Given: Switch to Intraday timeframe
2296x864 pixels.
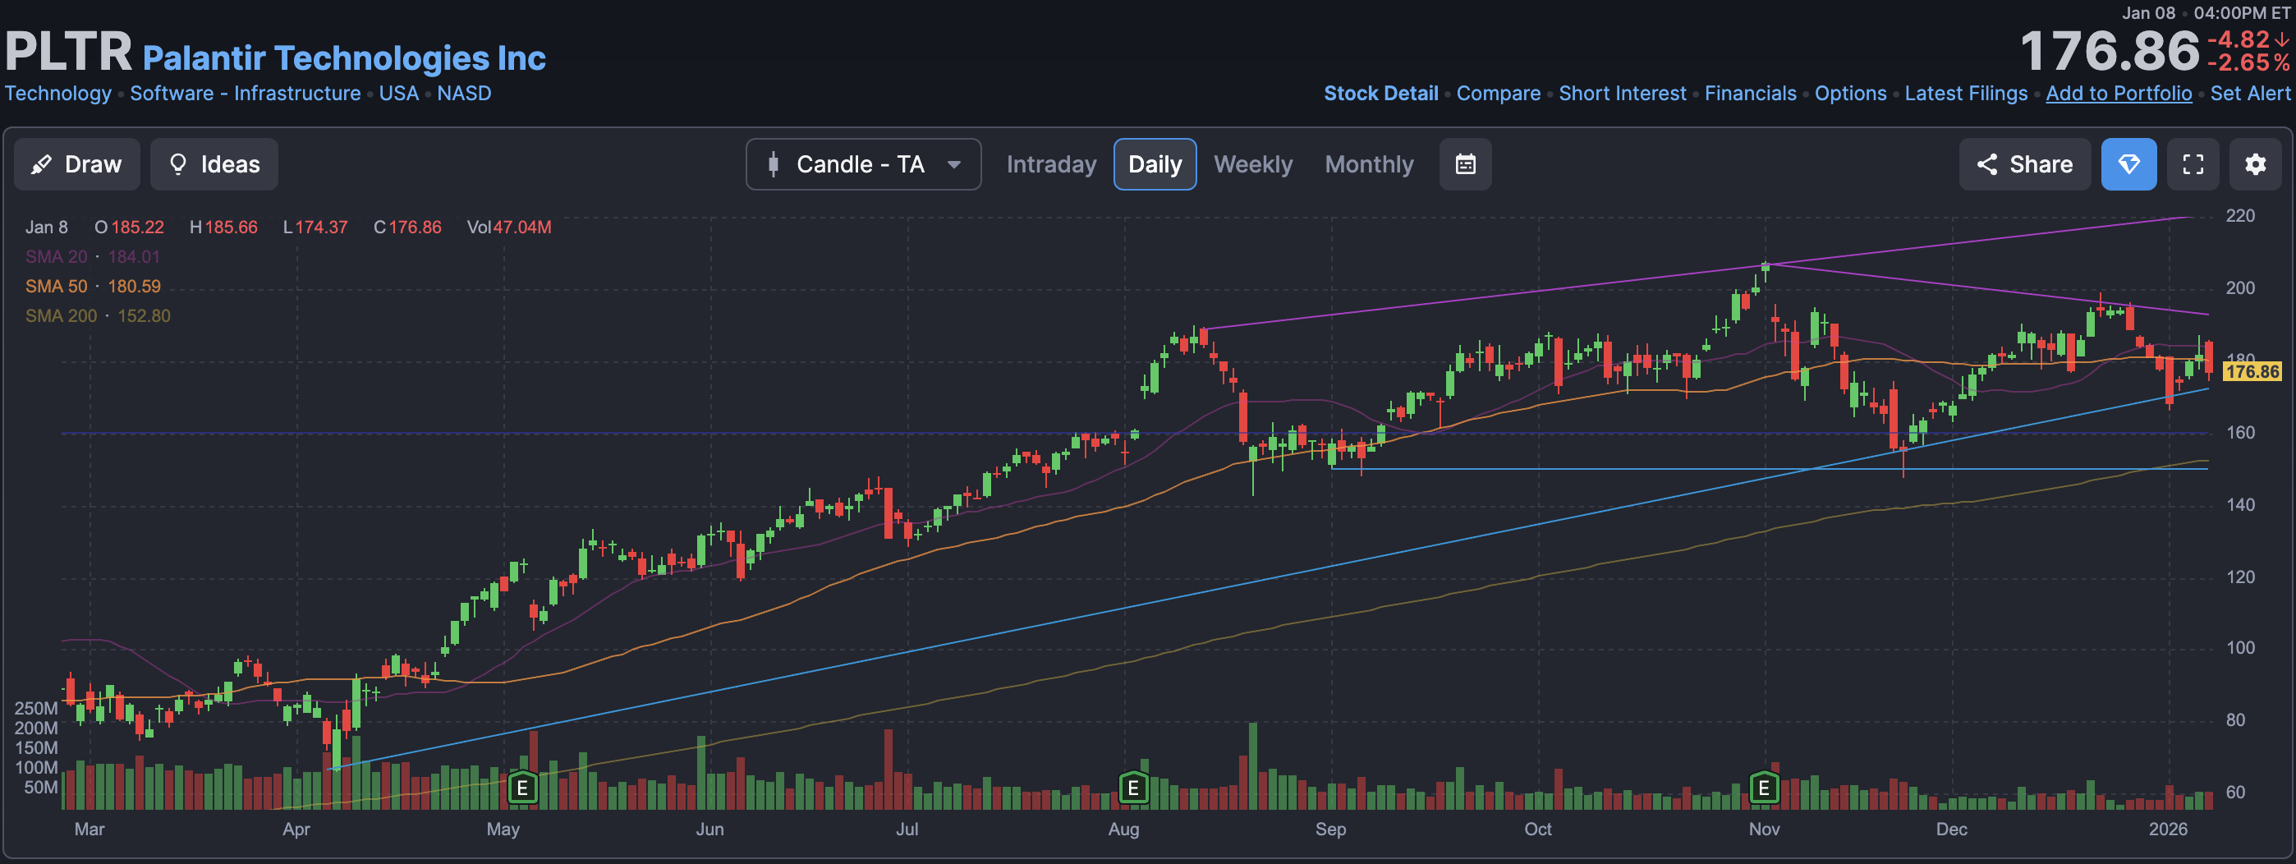Looking at the screenshot, I should pos(1051,164).
